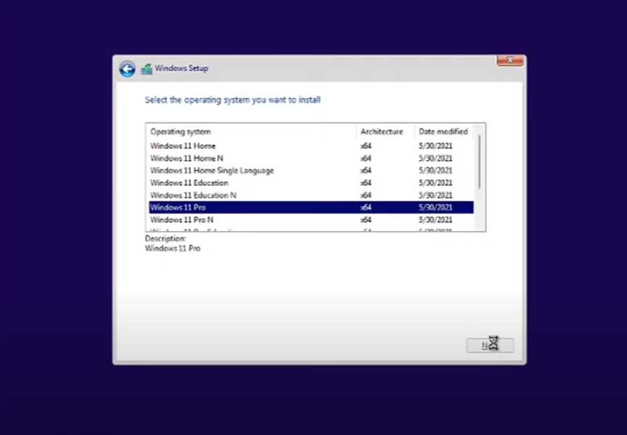Click the Date modified column header

[444, 132]
